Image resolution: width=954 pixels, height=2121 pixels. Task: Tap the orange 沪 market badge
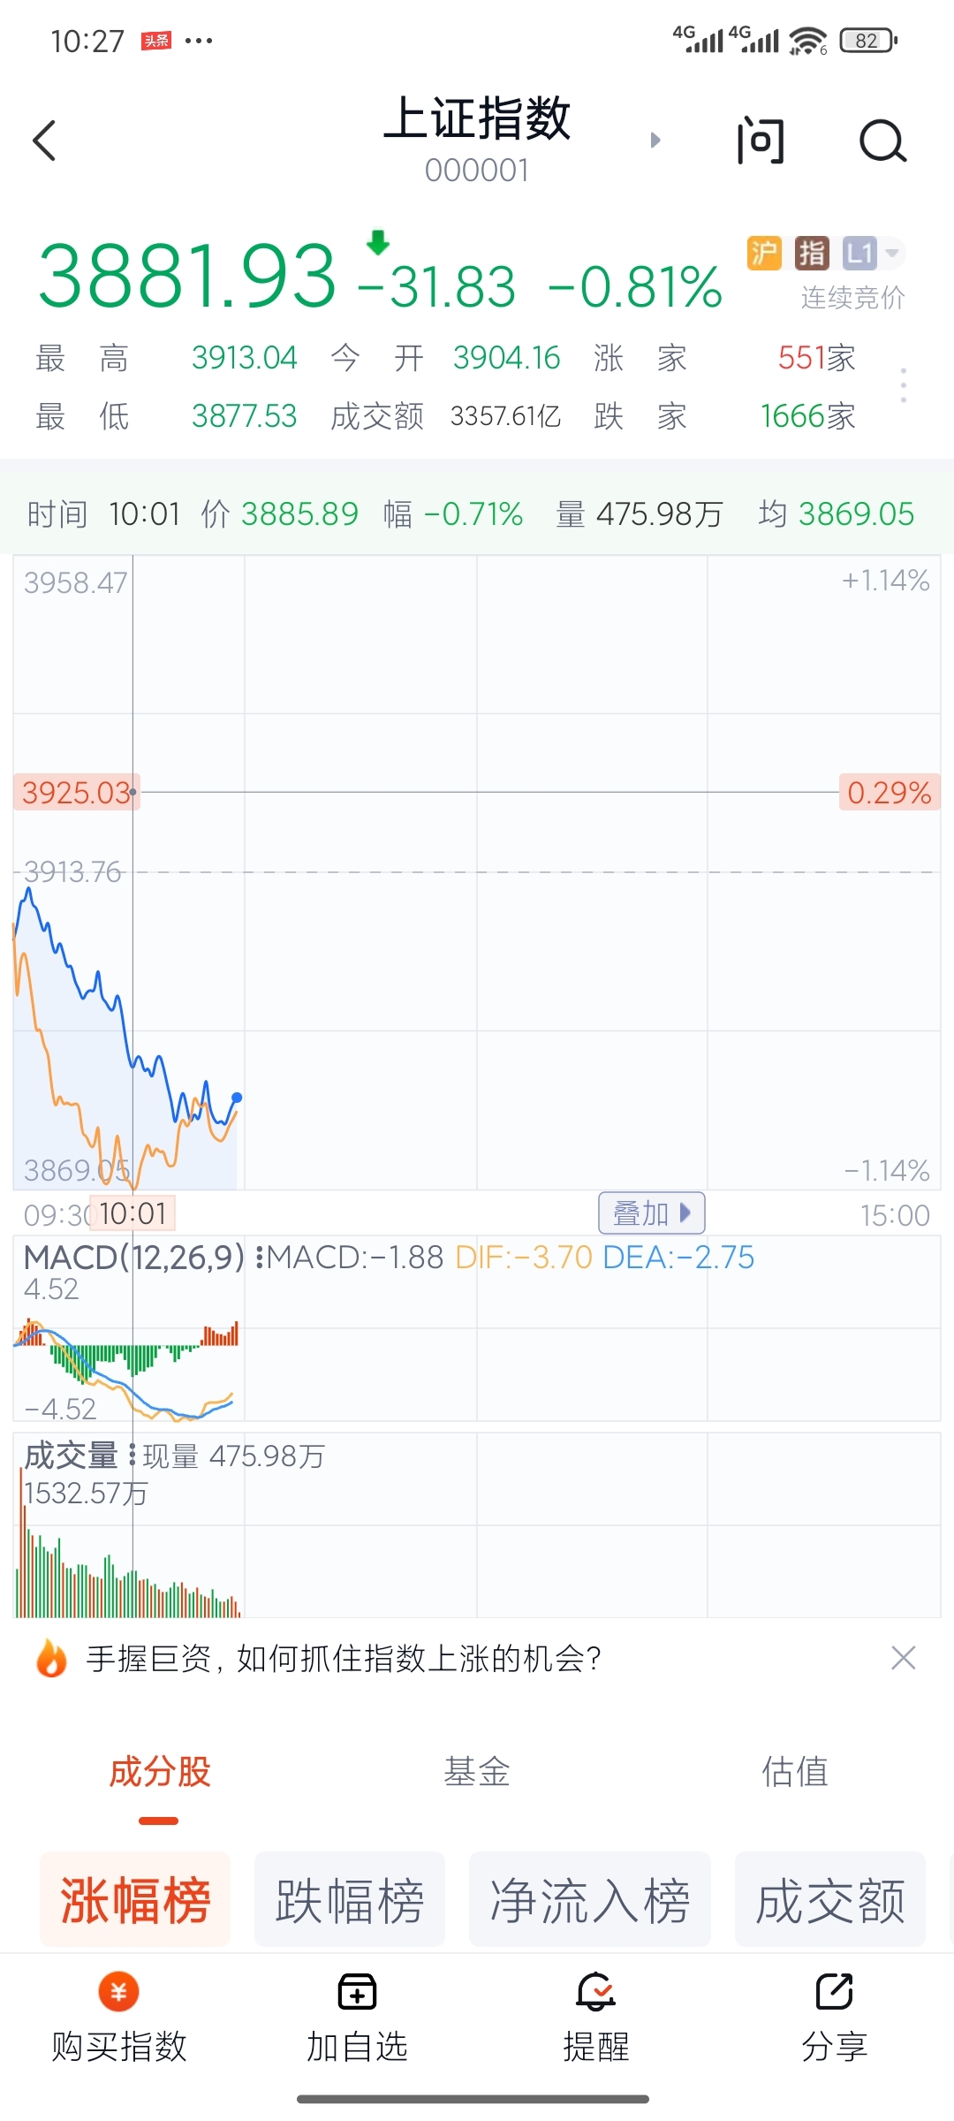[764, 254]
